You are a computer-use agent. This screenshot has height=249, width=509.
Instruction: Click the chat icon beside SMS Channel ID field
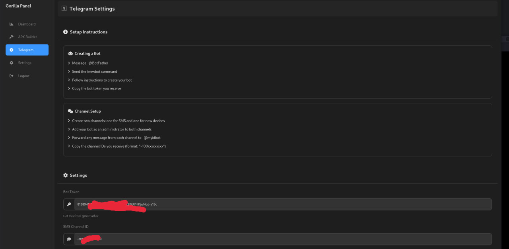(x=69, y=239)
